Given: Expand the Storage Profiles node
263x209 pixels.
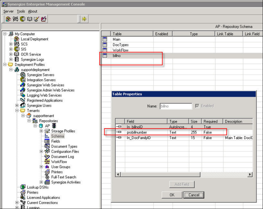Looking at the screenshot, I should [x=41, y=131].
